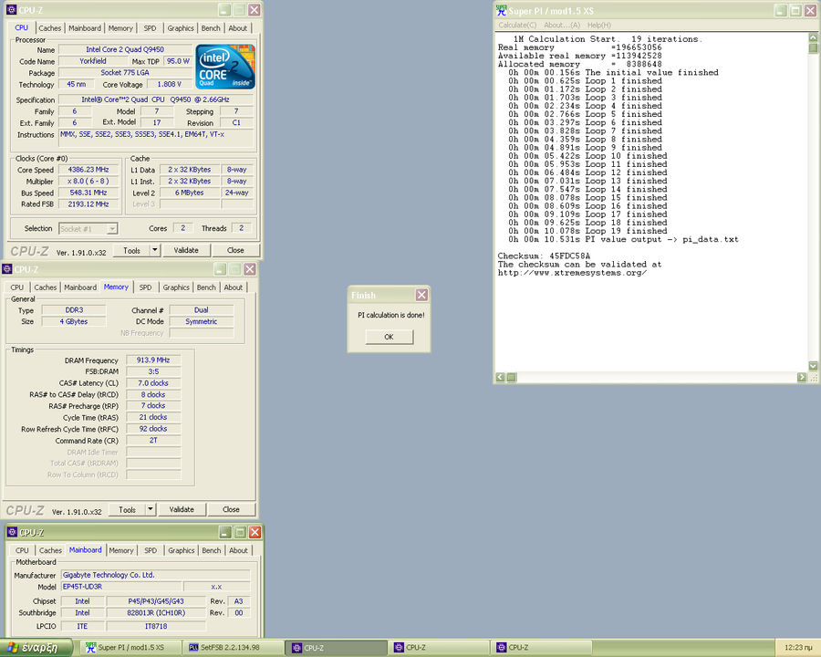Click Super PI horizontal scroll left arrow
The image size is (821, 657).
coord(501,377)
